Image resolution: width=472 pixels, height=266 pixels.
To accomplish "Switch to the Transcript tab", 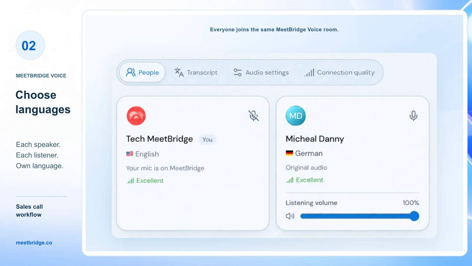I will coord(196,72).
